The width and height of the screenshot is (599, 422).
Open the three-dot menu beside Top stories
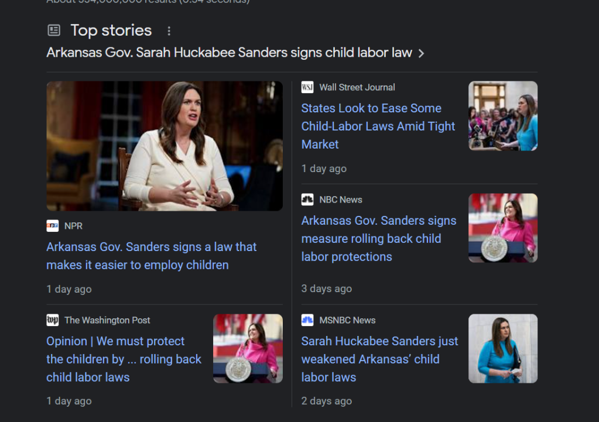(x=169, y=31)
